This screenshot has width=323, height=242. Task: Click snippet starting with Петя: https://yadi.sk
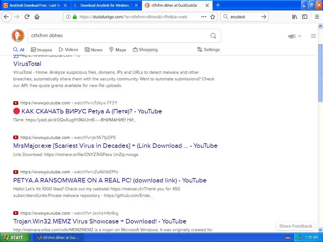coord(75,120)
